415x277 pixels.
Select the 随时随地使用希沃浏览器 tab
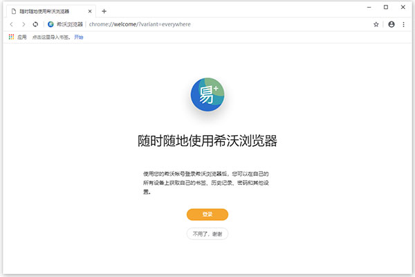click(x=51, y=11)
